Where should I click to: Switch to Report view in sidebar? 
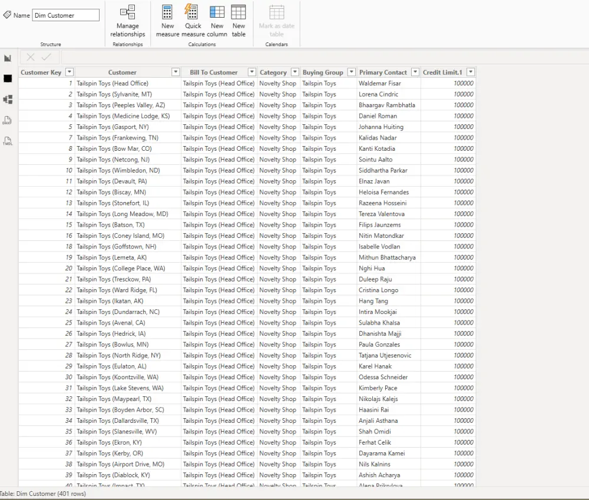[x=8, y=58]
